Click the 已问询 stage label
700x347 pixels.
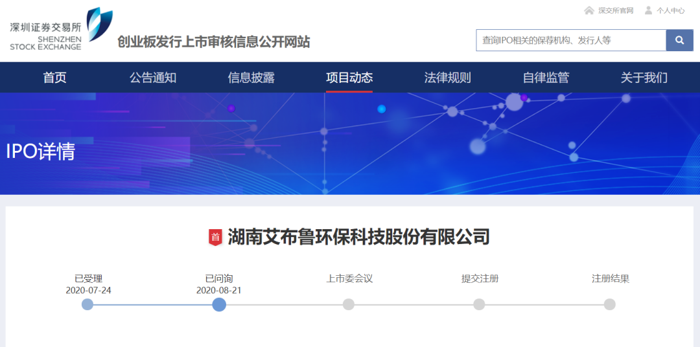pos(219,279)
